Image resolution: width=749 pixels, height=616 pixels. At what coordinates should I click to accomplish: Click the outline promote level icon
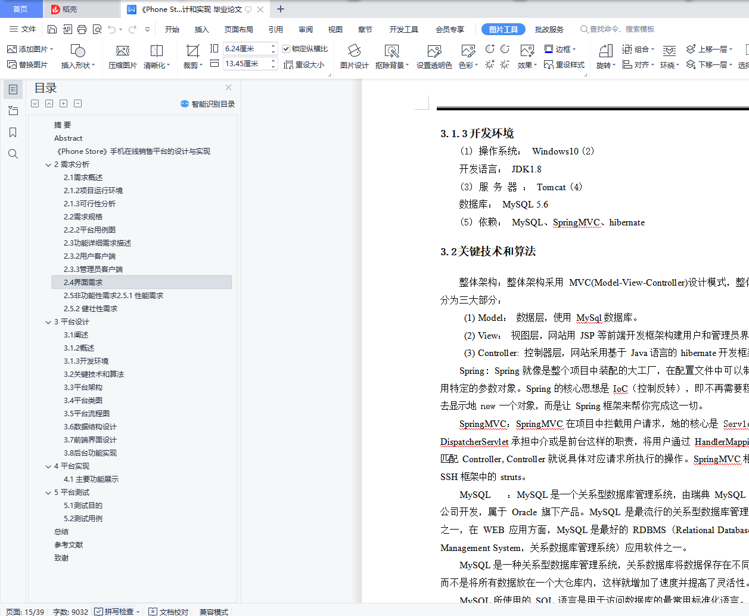(49, 104)
